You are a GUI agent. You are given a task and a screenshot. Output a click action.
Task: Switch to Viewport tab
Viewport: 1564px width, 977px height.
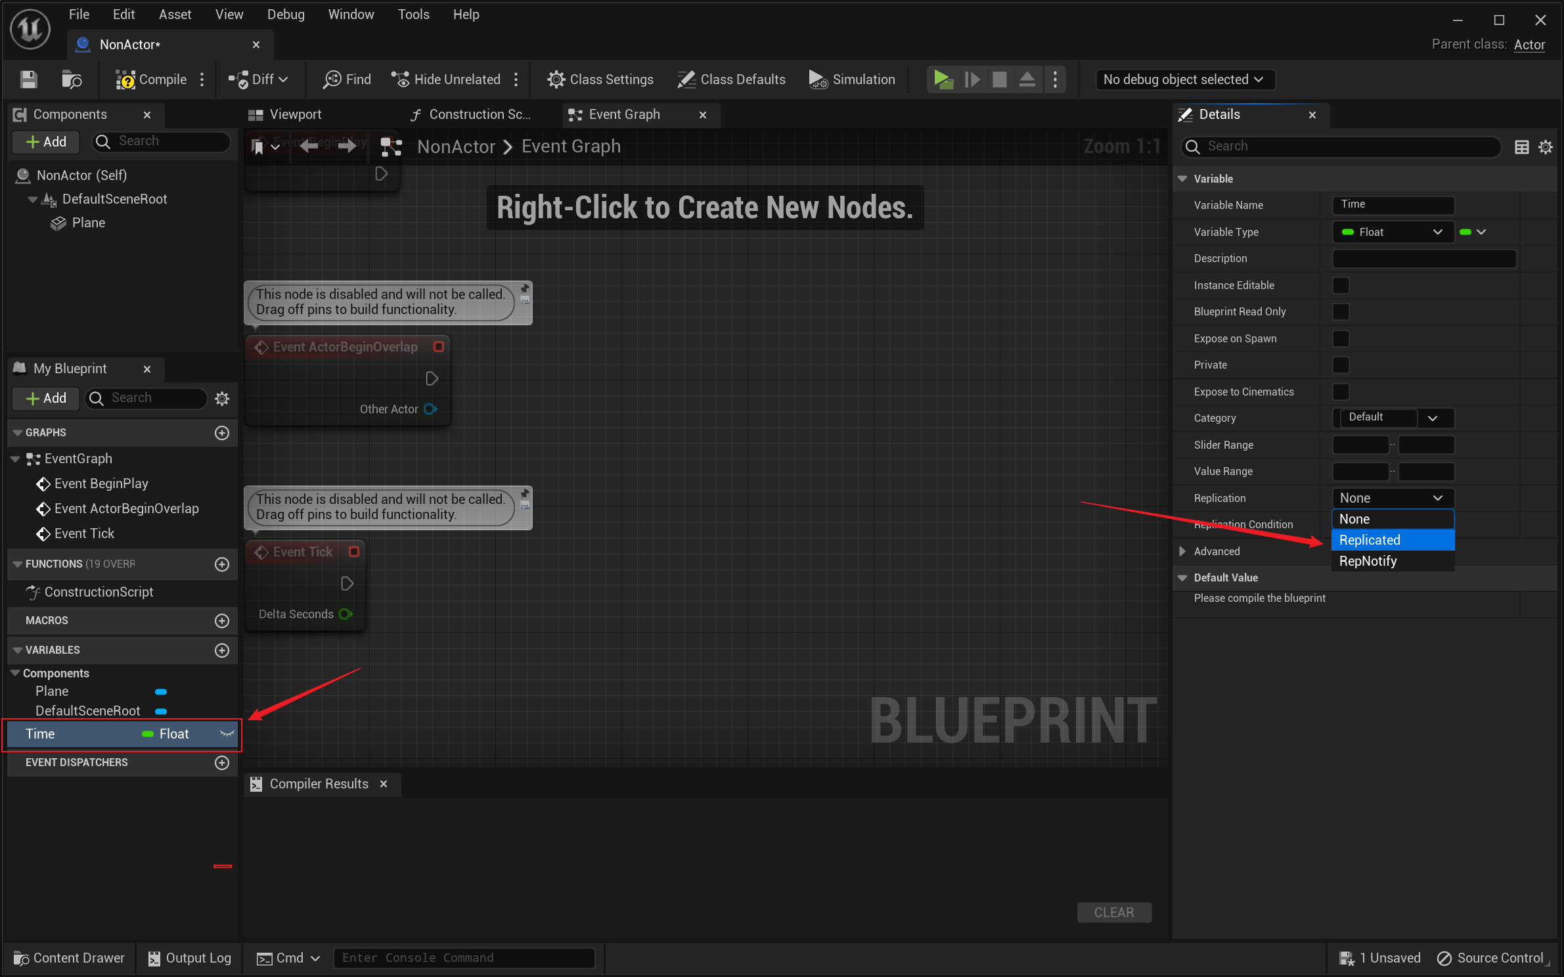[295, 114]
